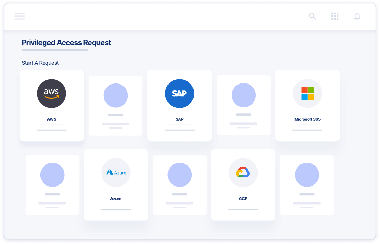Click the GCP cloud logo
Image resolution: width=380 pixels, height=244 pixels.
[x=243, y=173]
